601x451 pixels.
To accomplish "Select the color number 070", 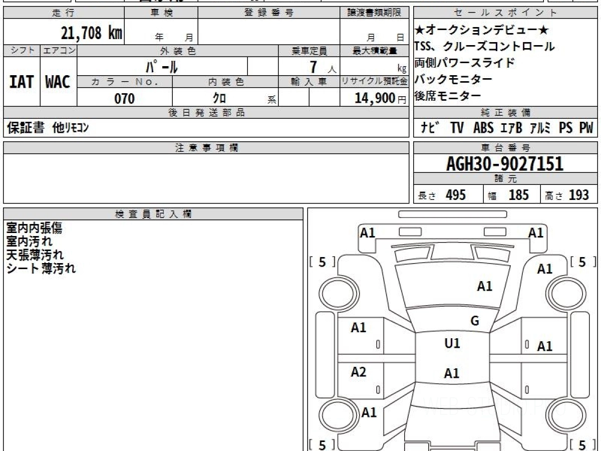I will (x=125, y=98).
